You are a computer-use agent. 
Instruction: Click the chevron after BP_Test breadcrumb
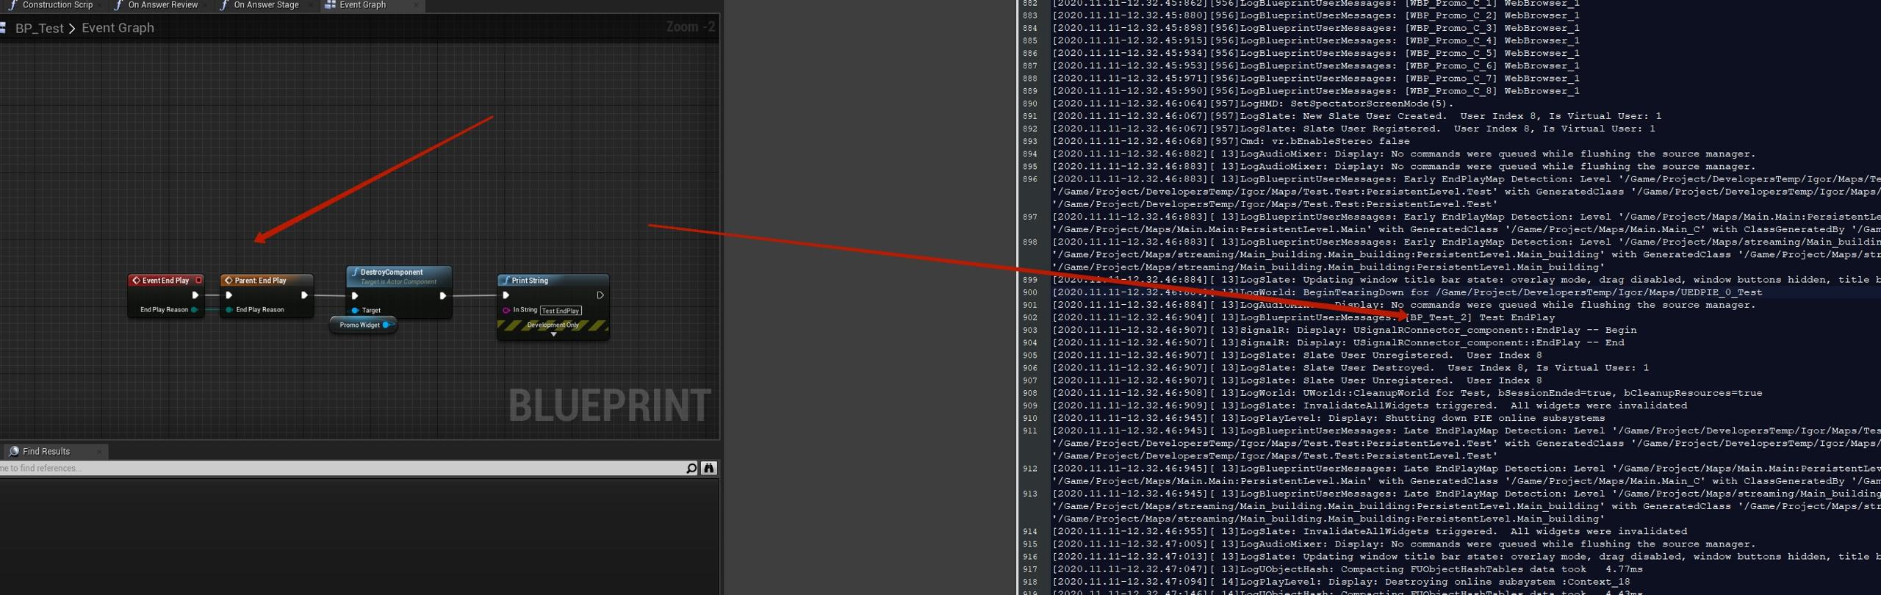(72, 29)
